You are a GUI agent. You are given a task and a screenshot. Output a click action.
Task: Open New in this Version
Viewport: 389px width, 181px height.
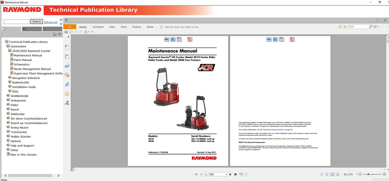tap(23, 154)
